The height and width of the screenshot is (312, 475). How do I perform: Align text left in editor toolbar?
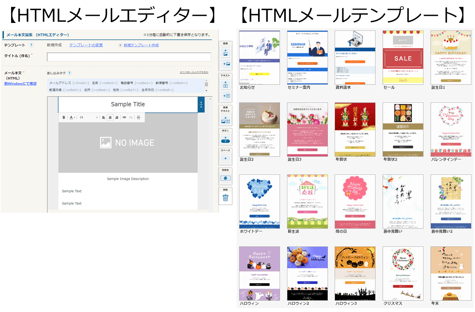coord(103,117)
